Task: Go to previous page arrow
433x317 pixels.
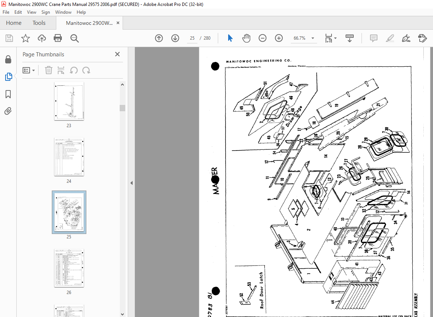Action: (x=159, y=38)
